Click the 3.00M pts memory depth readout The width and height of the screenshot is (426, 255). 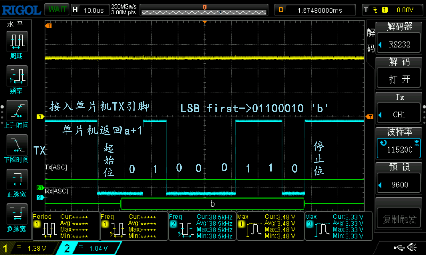pyautogui.click(x=123, y=12)
